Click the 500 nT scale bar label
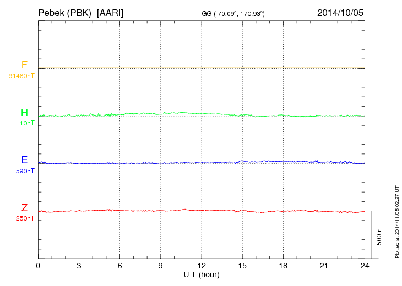402x286 pixels. (379, 235)
